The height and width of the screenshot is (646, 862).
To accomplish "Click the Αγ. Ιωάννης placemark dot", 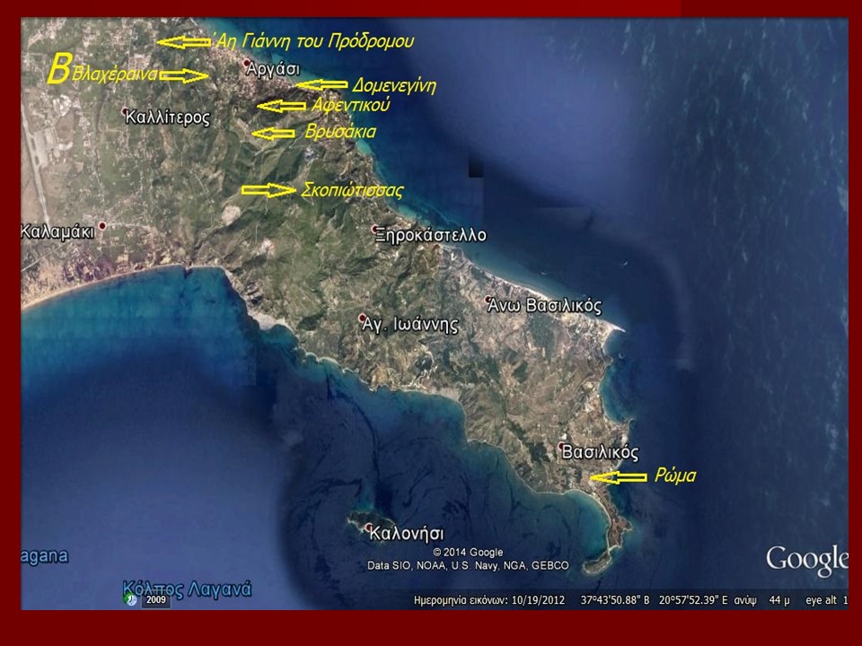I will pyautogui.click(x=362, y=317).
